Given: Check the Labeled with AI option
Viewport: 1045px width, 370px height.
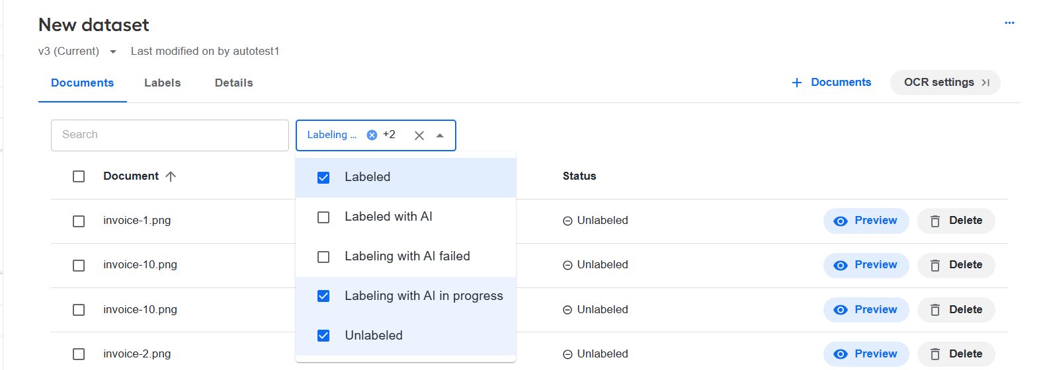Looking at the screenshot, I should point(323,217).
